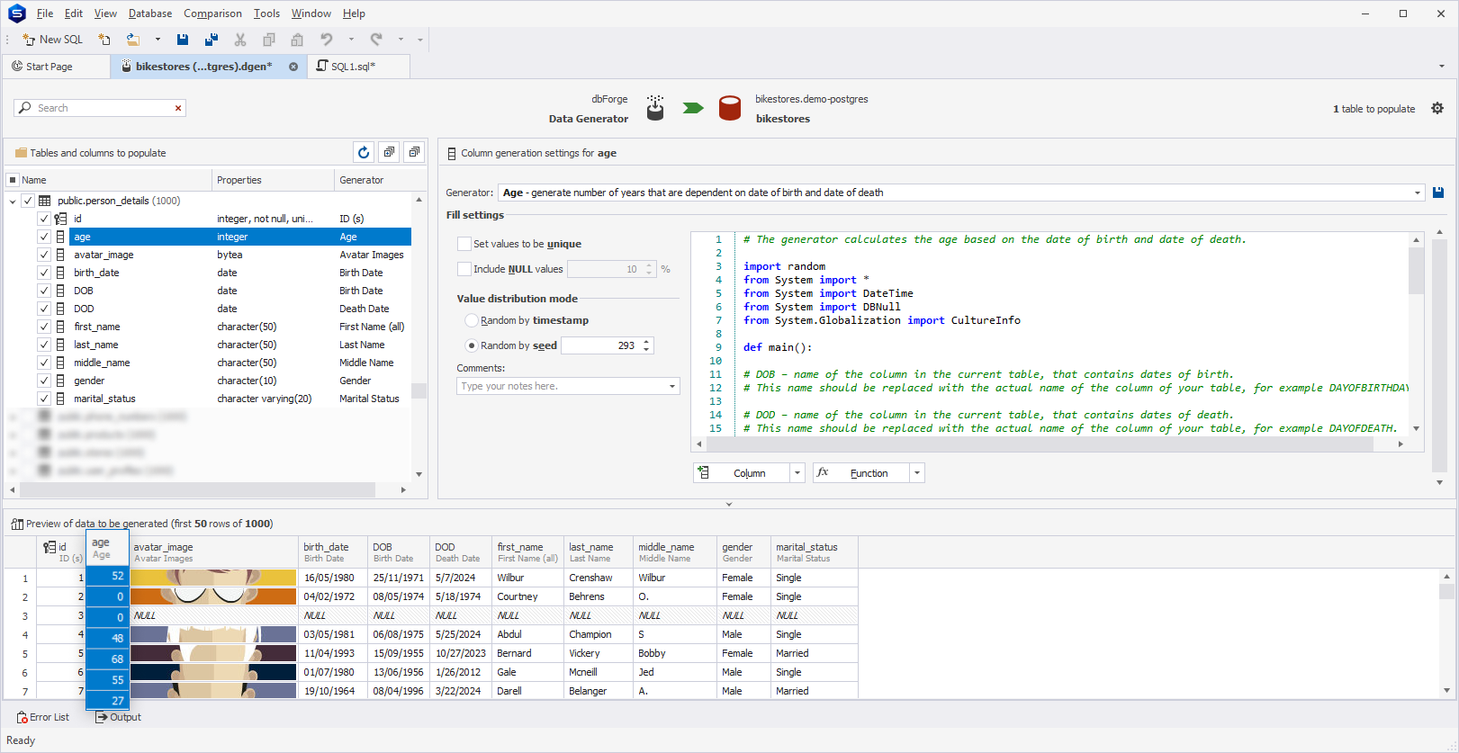
Task: Click the New document toolbar icon
Action: click(104, 40)
